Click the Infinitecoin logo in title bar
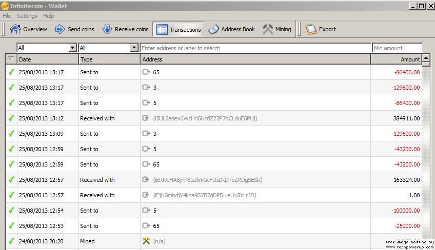This screenshot has width=435, height=250. click(5, 6)
